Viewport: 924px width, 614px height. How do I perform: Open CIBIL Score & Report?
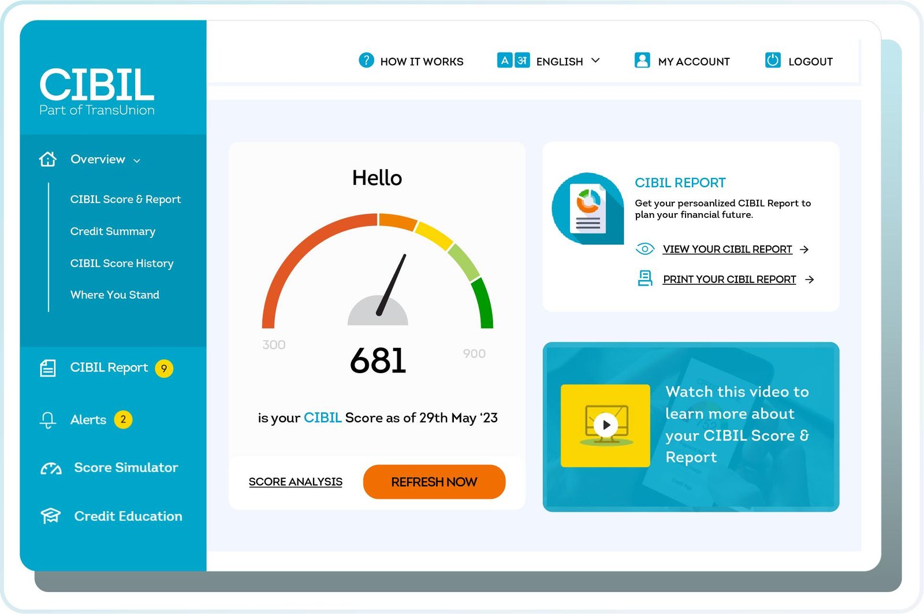pyautogui.click(x=125, y=199)
